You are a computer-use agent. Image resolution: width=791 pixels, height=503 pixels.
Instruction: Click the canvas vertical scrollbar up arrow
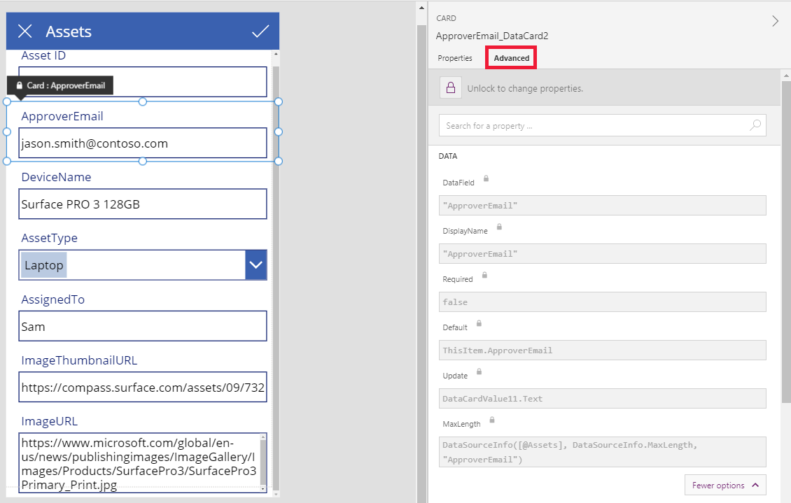421,8
